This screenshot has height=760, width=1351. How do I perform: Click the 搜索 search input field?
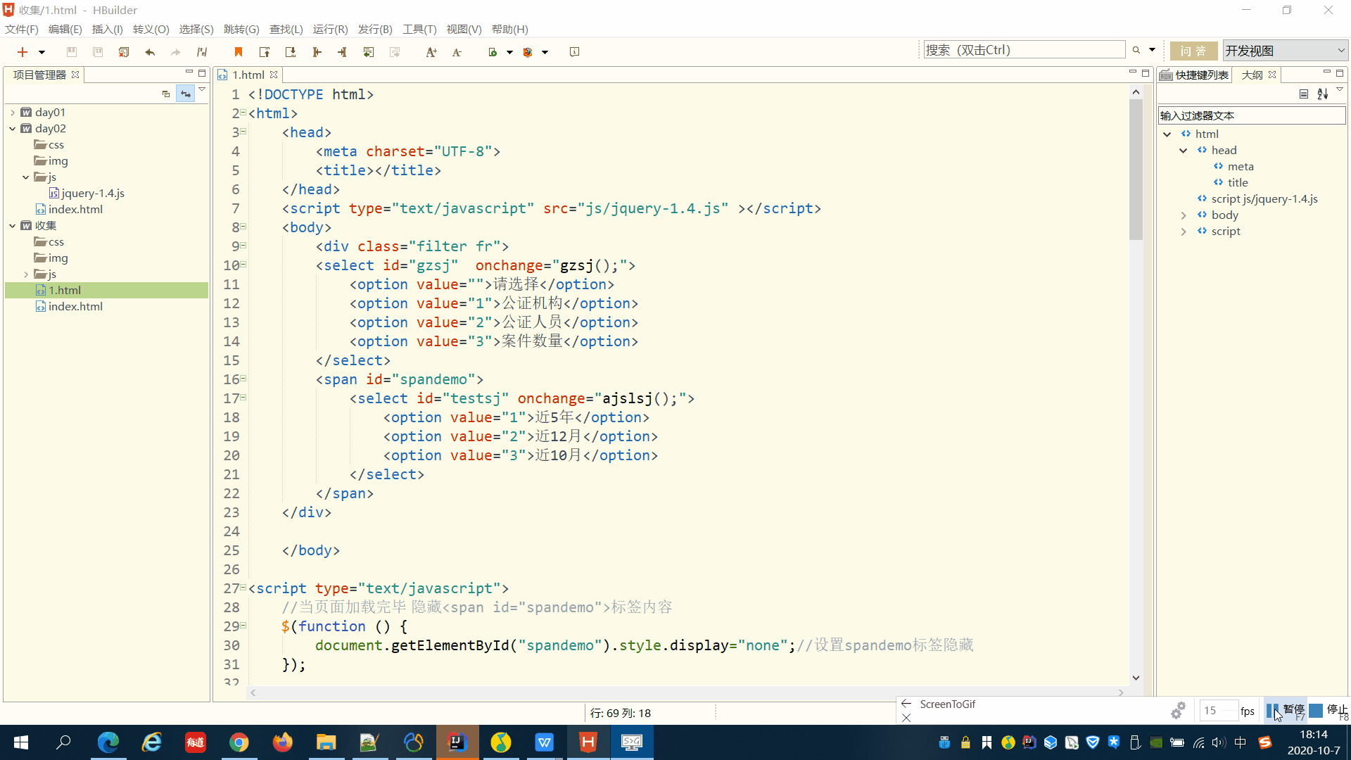1024,50
